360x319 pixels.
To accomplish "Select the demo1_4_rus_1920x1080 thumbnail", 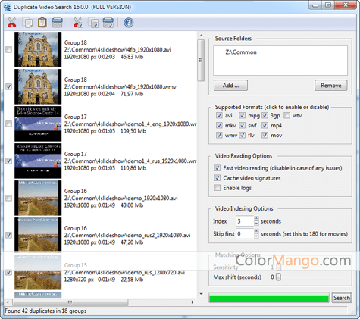I will pyautogui.click(x=38, y=161).
